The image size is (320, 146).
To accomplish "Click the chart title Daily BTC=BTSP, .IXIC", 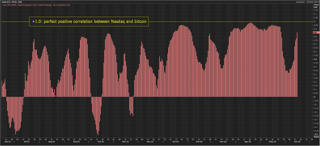I will pyautogui.click(x=11, y=2).
